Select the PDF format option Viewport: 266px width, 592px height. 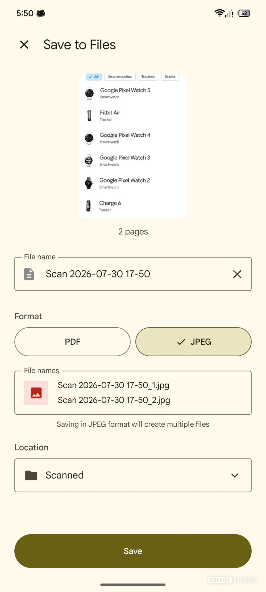coord(72,342)
